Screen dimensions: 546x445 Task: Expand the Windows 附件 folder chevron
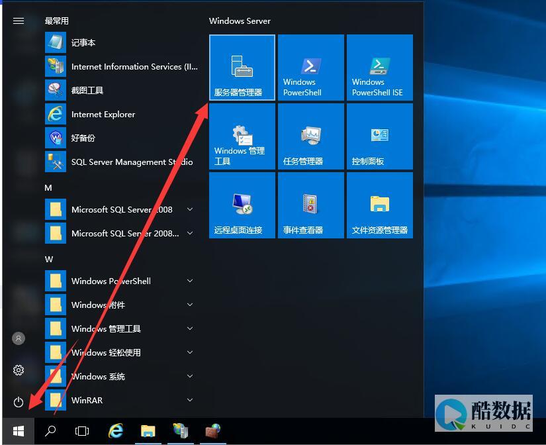[x=190, y=305]
